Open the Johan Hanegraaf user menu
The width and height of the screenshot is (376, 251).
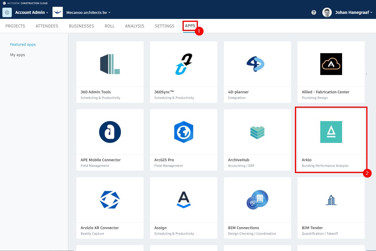tap(354, 12)
